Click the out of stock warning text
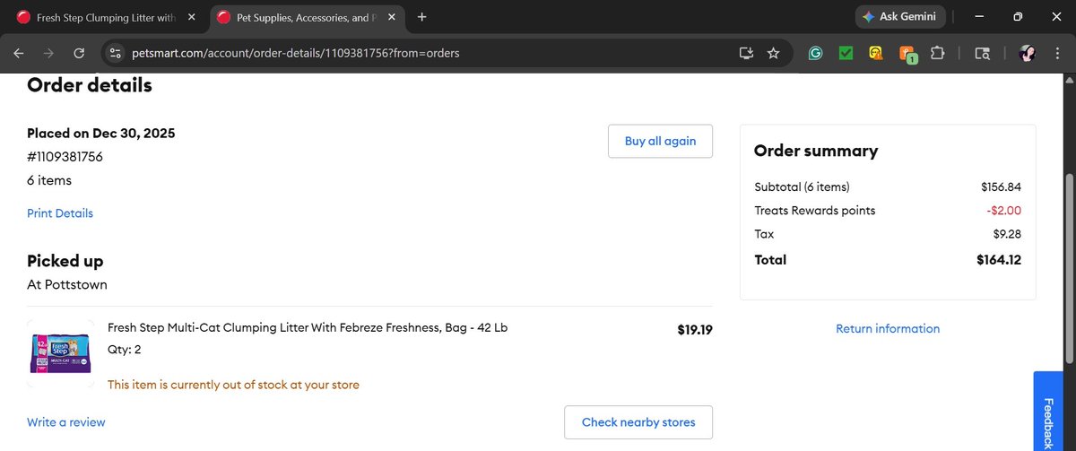This screenshot has width=1076, height=451. coord(233,385)
